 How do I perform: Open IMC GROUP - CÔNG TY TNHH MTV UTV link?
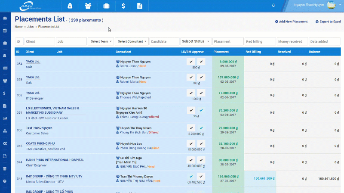[54, 176]
